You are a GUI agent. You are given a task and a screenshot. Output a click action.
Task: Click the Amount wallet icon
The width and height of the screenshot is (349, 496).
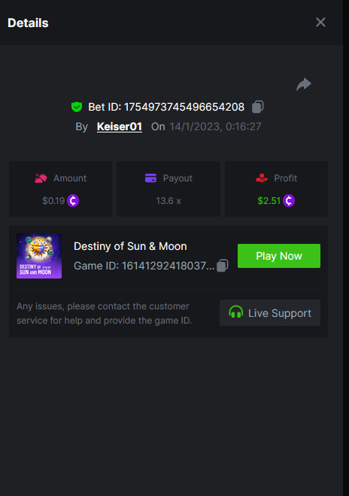click(x=41, y=178)
